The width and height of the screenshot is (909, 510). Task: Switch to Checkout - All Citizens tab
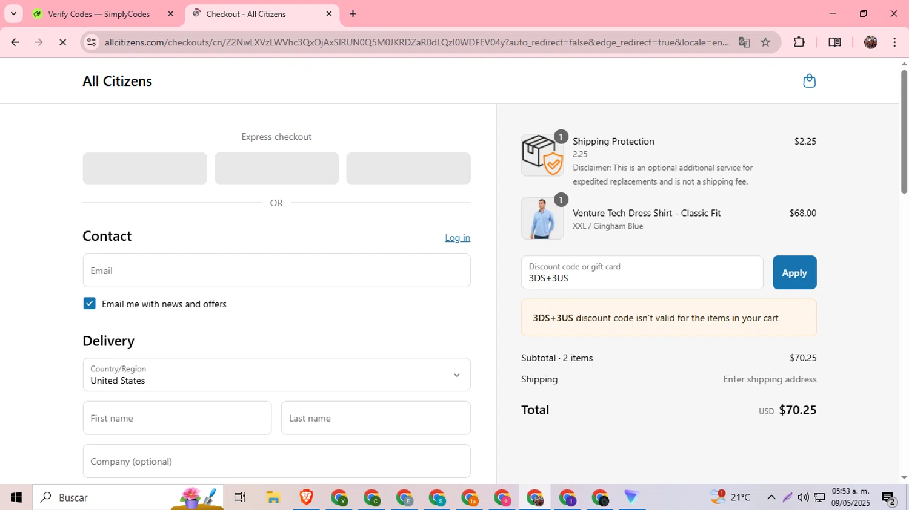pos(246,14)
